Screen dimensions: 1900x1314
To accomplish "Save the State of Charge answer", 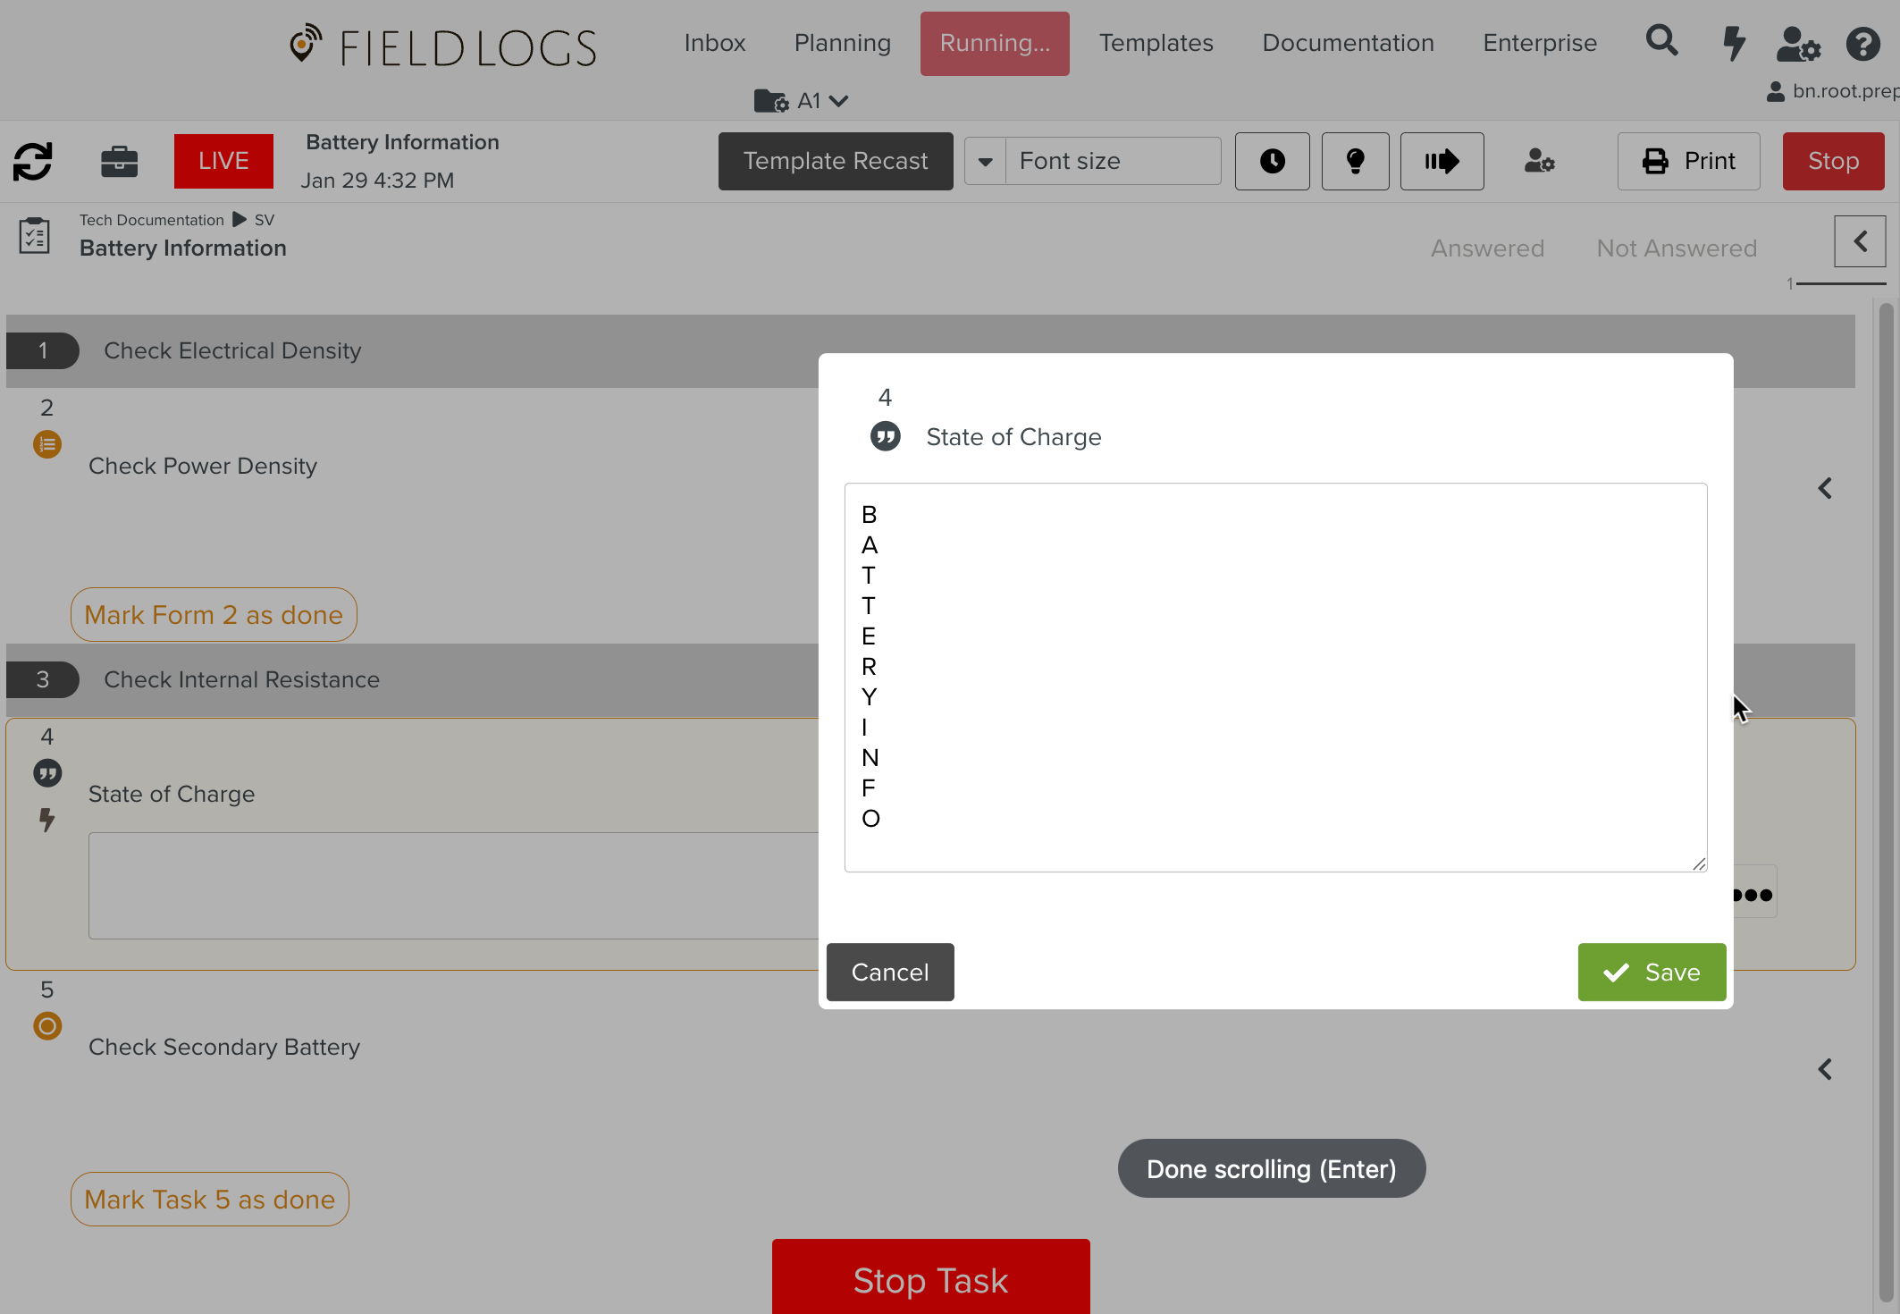I will (1651, 973).
